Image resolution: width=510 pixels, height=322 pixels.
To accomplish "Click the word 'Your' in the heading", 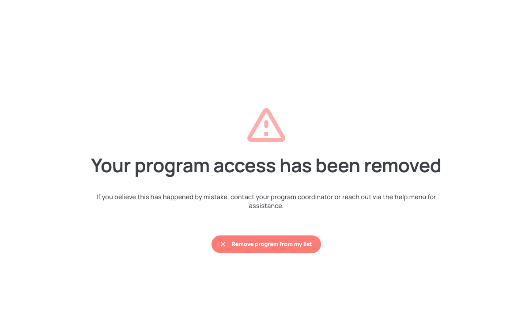I will 110,166.
